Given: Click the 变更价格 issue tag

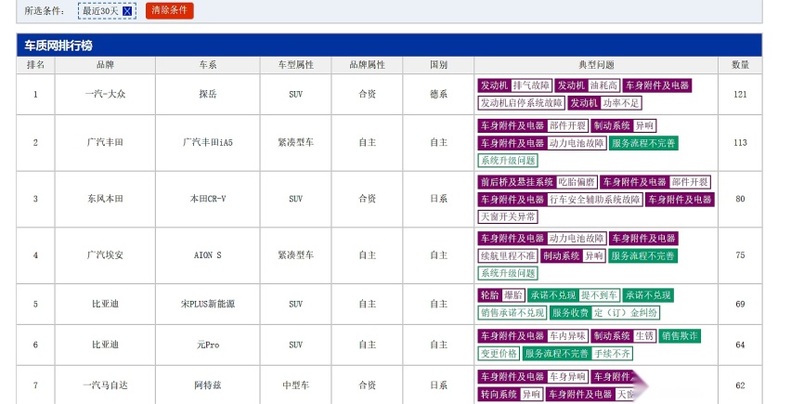Looking at the screenshot, I should (499, 354).
